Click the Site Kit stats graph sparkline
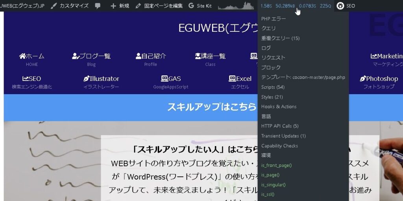This screenshot has height=201, width=403. (236, 6)
